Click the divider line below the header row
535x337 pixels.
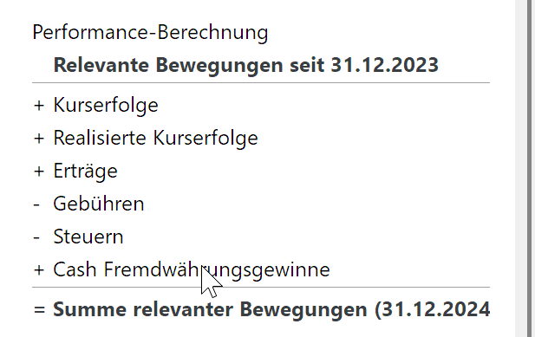point(261,83)
